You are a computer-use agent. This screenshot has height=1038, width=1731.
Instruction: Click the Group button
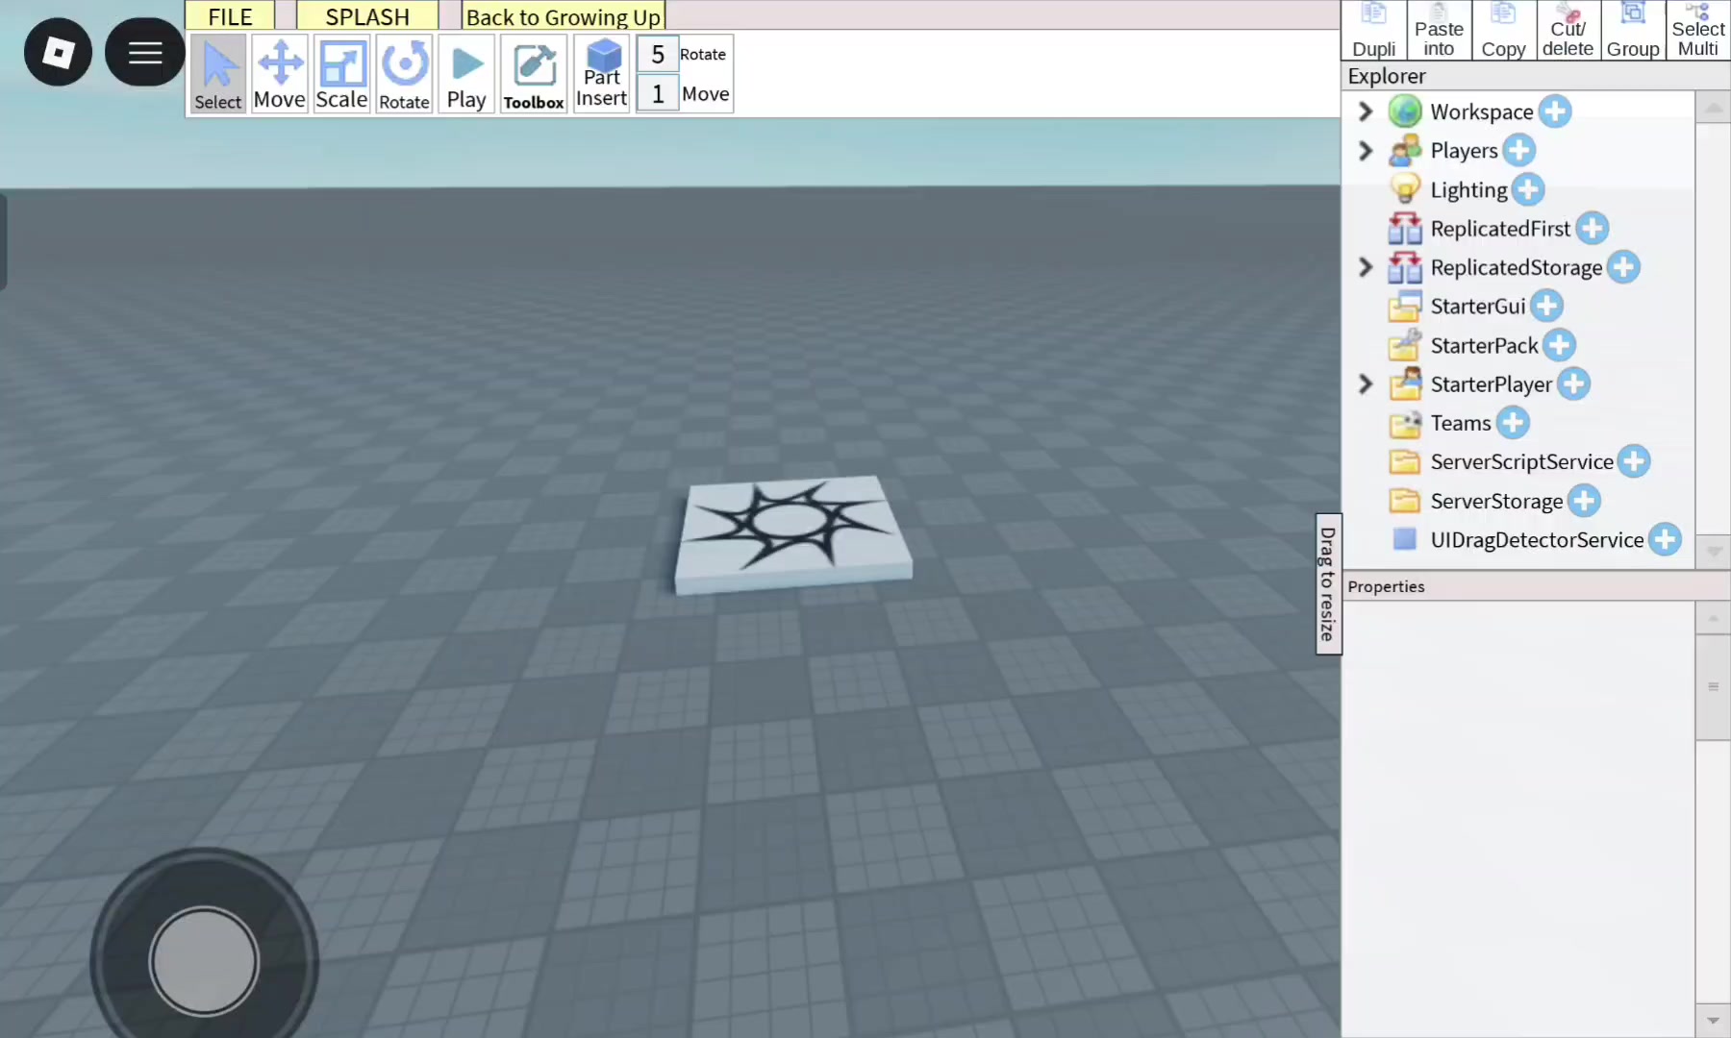coord(1633,31)
